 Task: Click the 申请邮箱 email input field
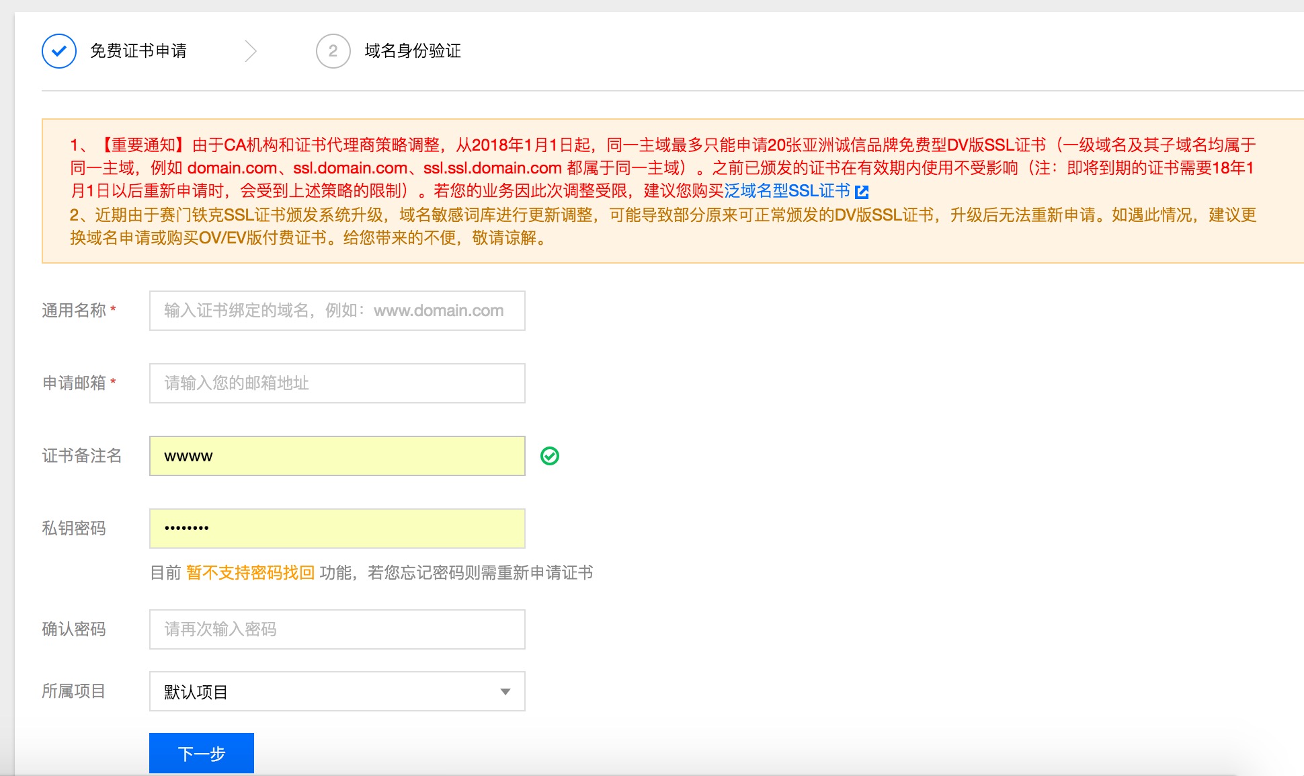(x=337, y=383)
